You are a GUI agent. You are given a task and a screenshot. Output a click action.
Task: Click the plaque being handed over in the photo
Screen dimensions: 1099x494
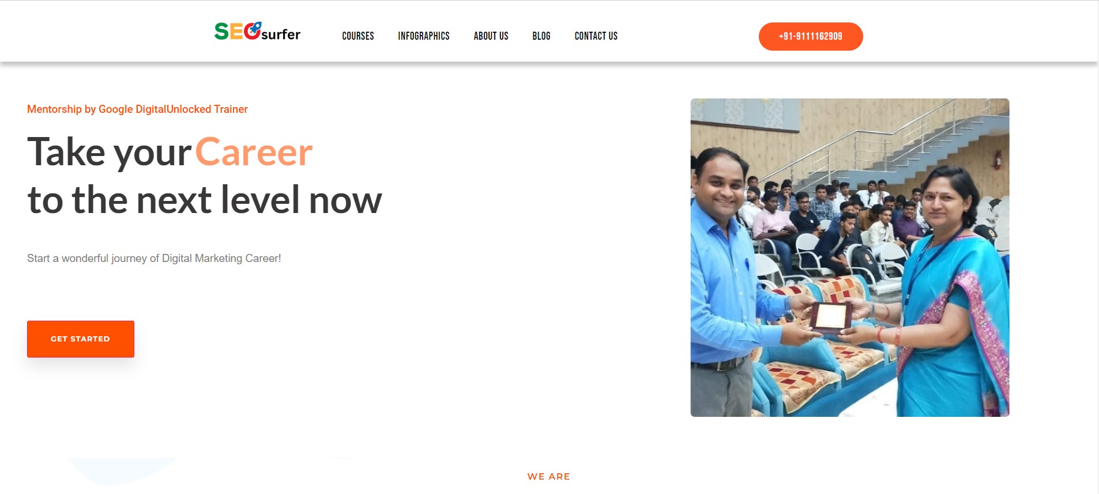tap(831, 317)
